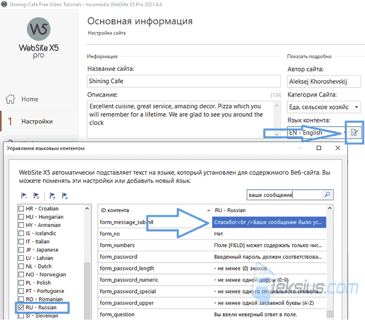Viewport: 365px width, 320px height.
Task: Toggle the HY - Armenian checkbox
Action: point(21,225)
